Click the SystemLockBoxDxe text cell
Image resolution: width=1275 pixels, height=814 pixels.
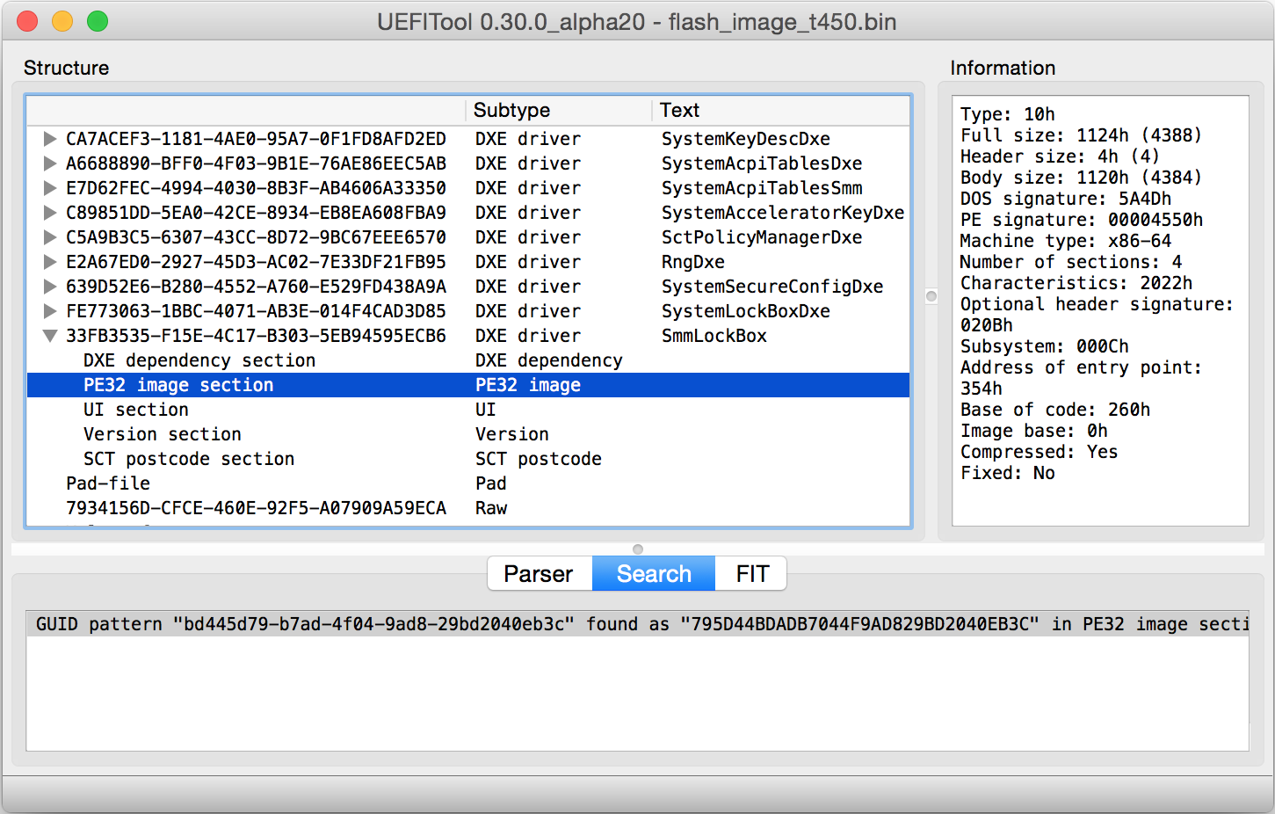tap(745, 311)
